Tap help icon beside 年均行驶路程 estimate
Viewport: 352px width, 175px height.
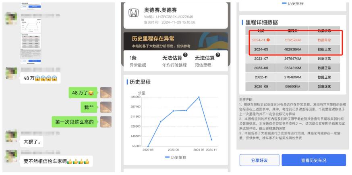[185, 55]
